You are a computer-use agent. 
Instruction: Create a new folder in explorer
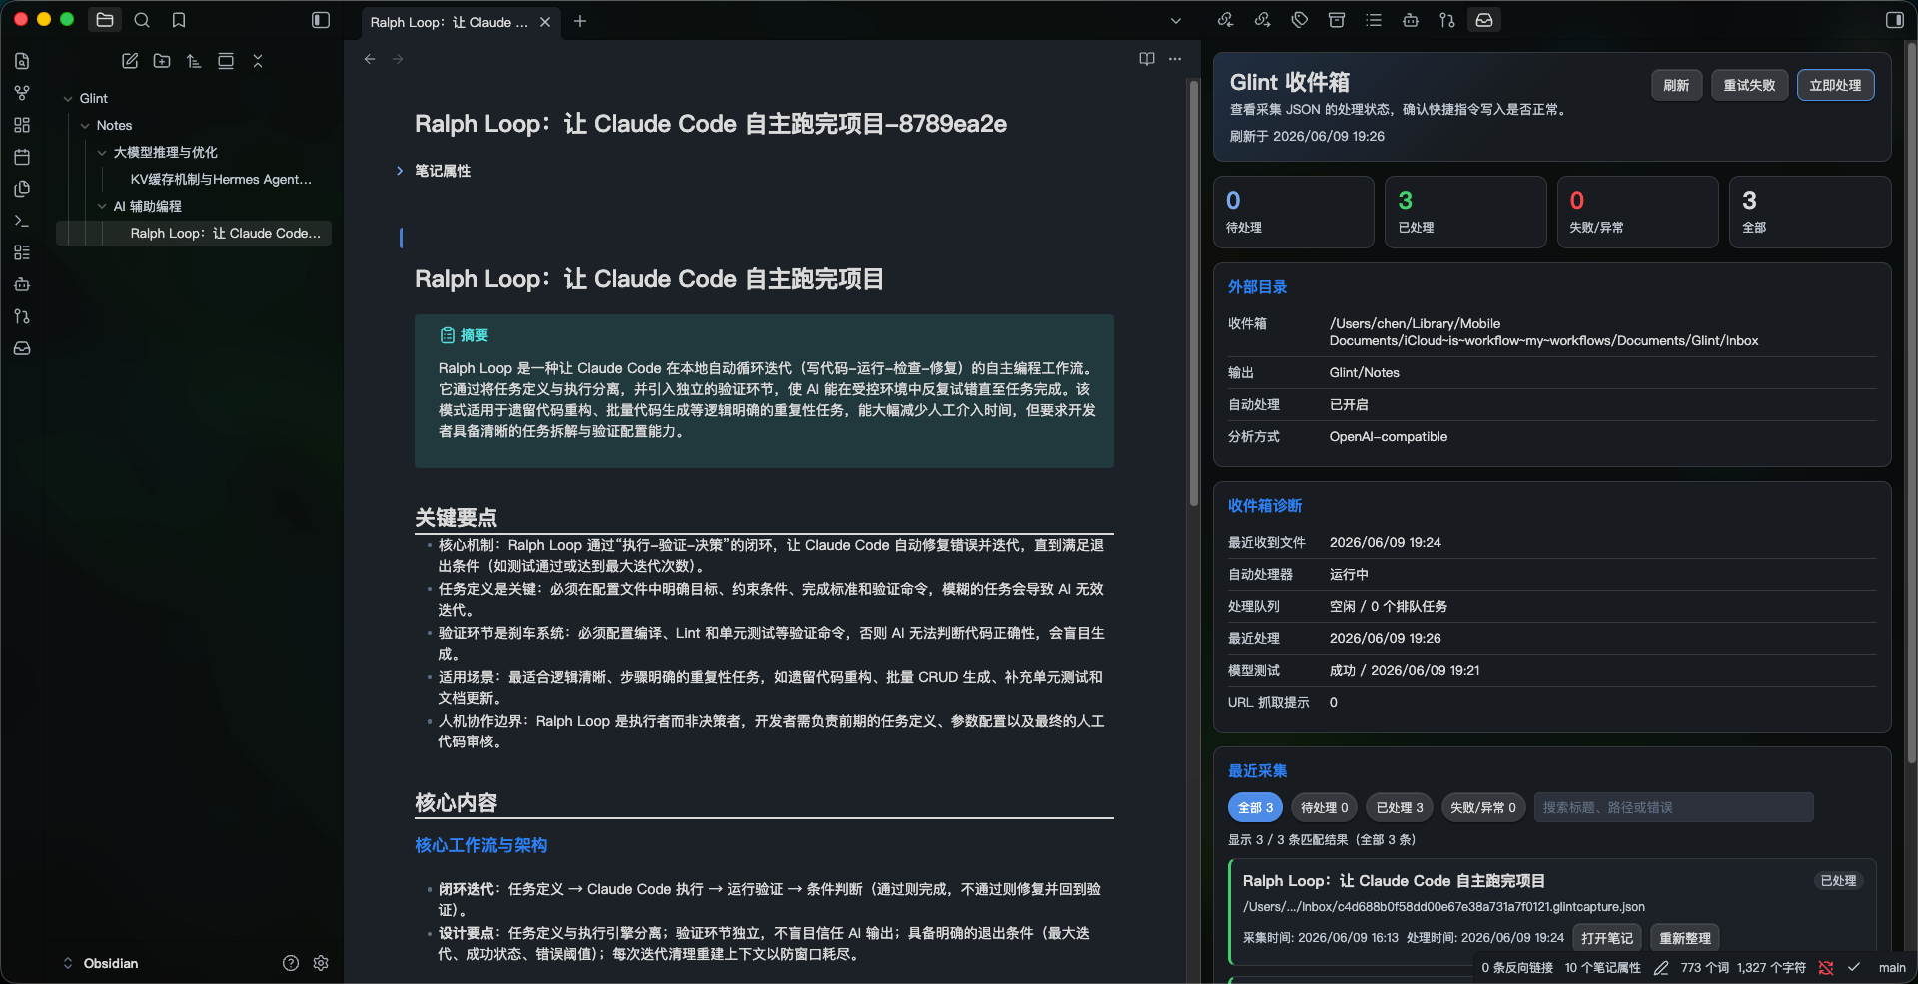[162, 61]
